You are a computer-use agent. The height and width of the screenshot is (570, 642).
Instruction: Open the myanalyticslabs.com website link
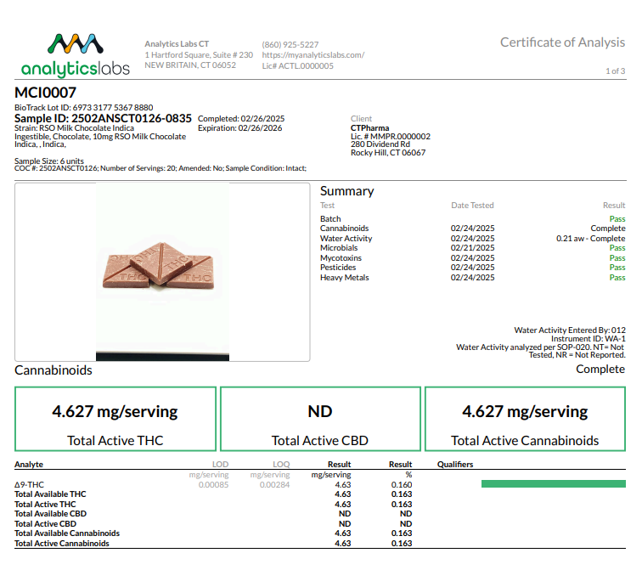pos(313,55)
